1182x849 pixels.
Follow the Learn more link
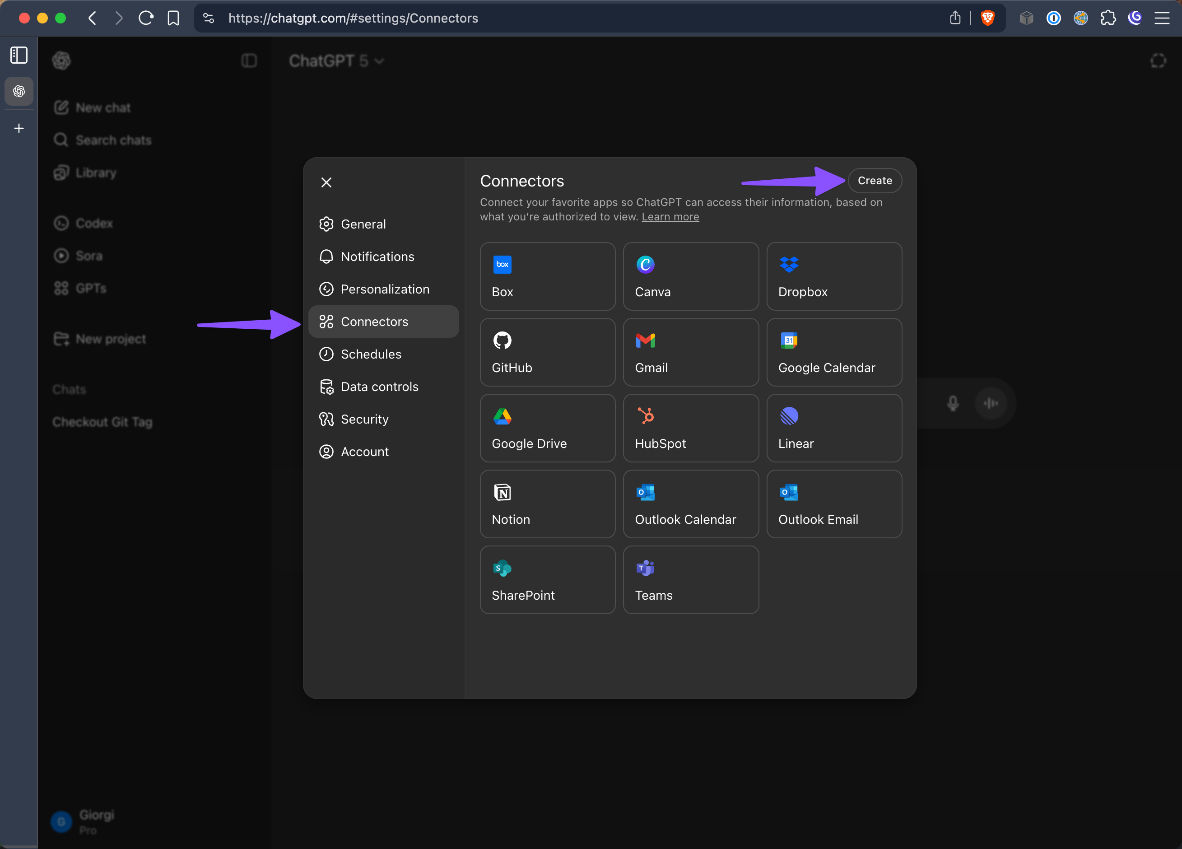670,217
